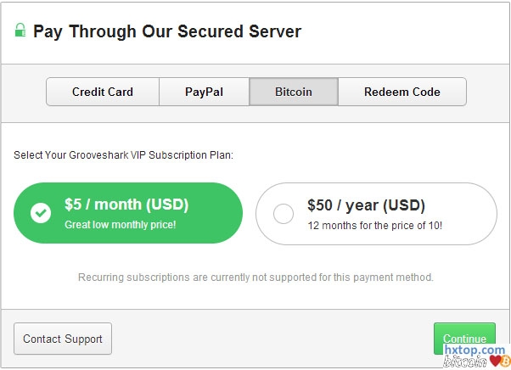Click the Great low monthly price subtitle
511x370 pixels.
point(120,225)
